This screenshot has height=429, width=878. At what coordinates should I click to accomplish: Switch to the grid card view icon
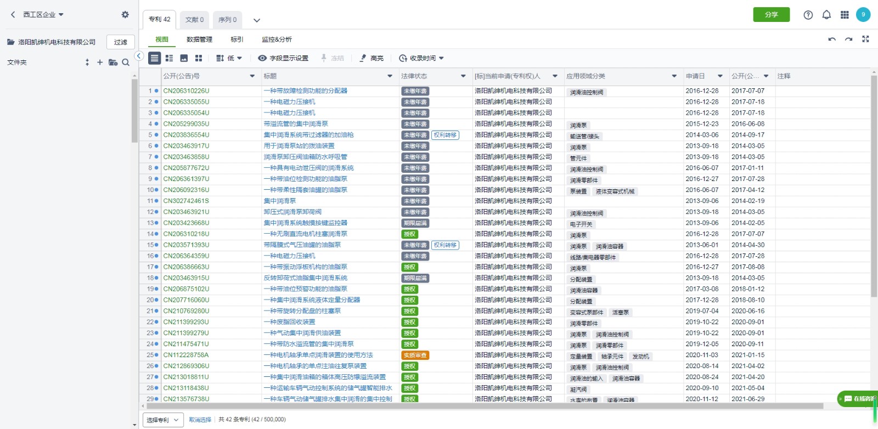click(199, 58)
